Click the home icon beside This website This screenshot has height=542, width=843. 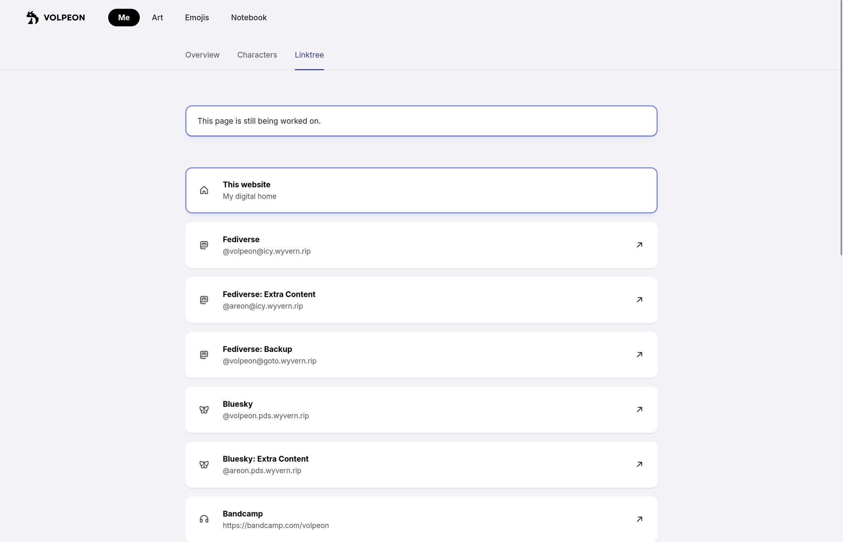point(204,190)
